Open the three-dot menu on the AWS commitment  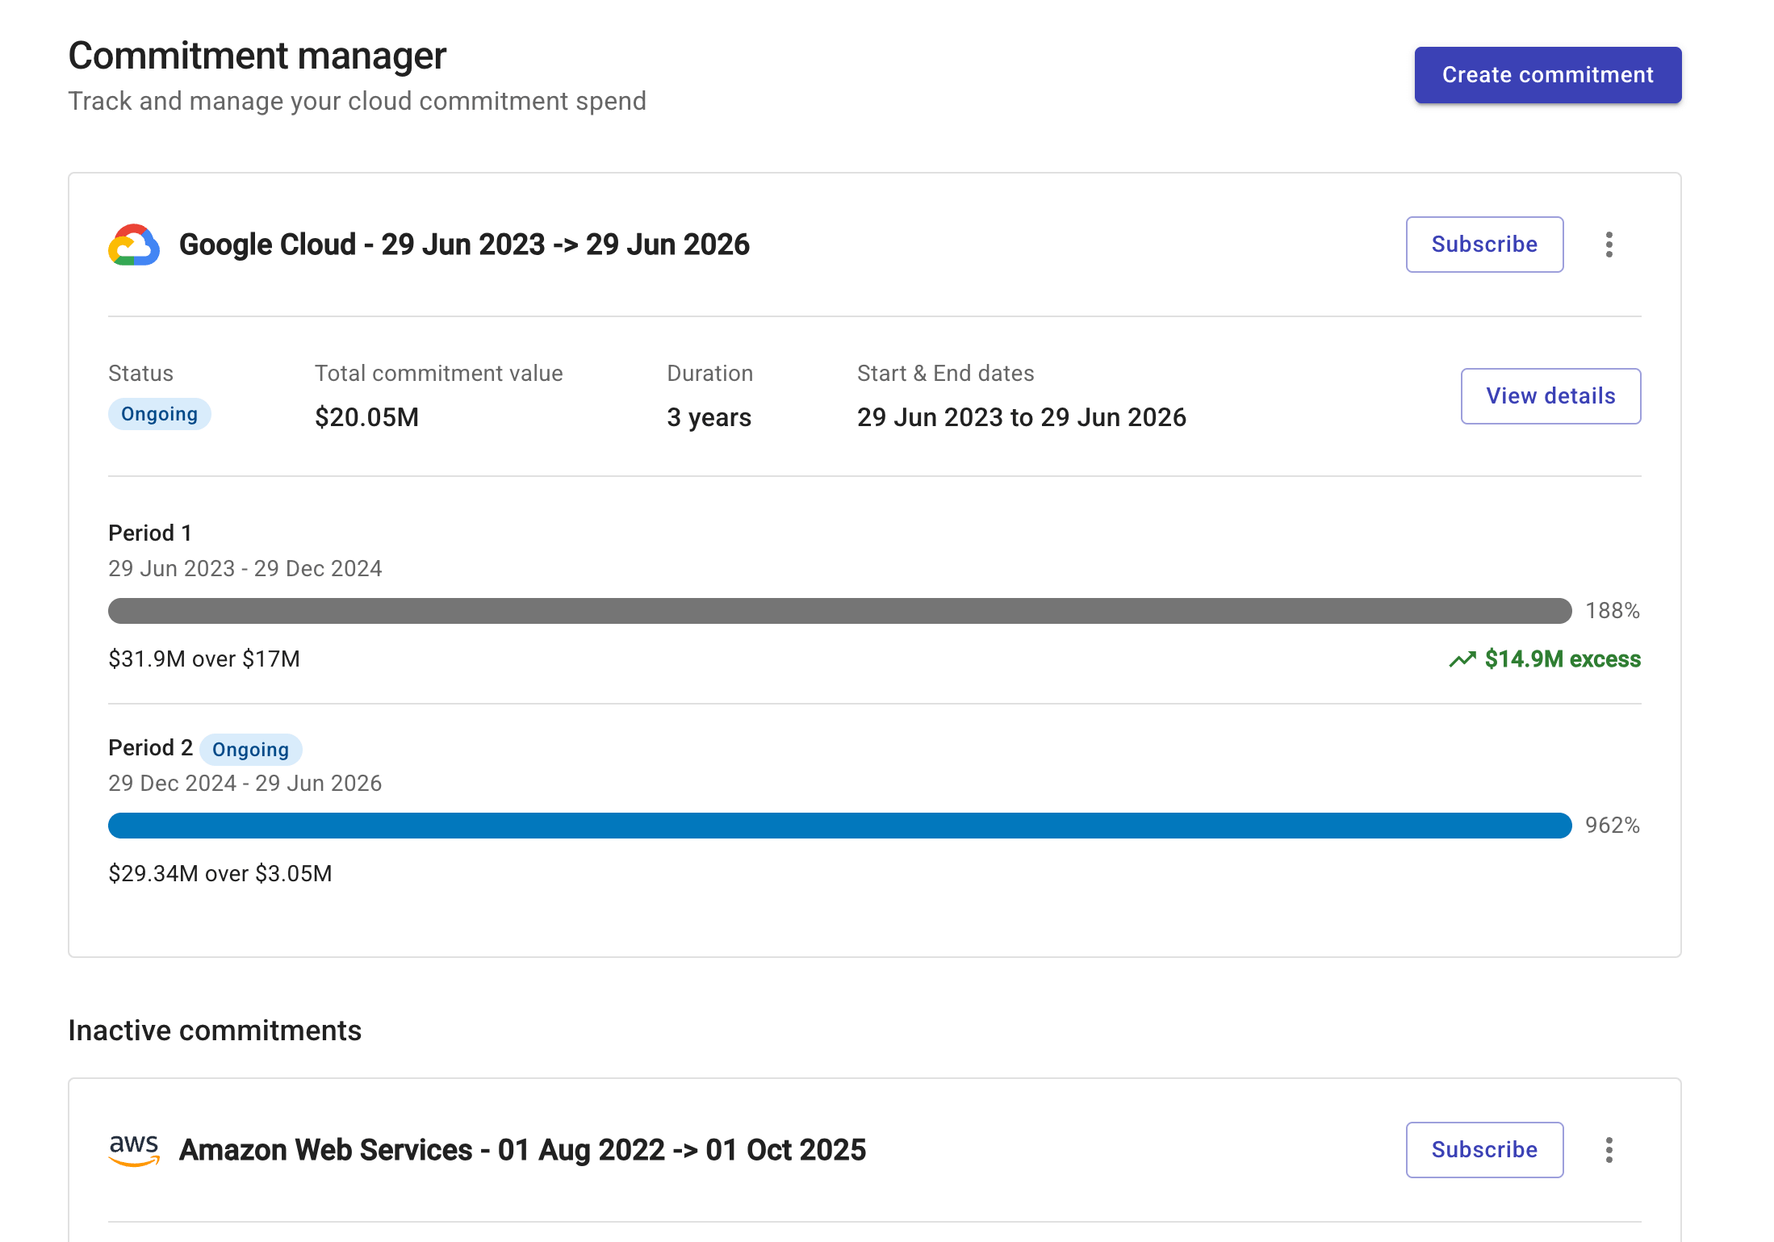tap(1609, 1150)
